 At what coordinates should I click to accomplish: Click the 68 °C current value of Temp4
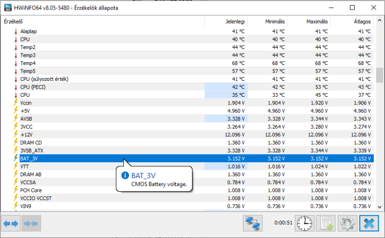point(238,63)
